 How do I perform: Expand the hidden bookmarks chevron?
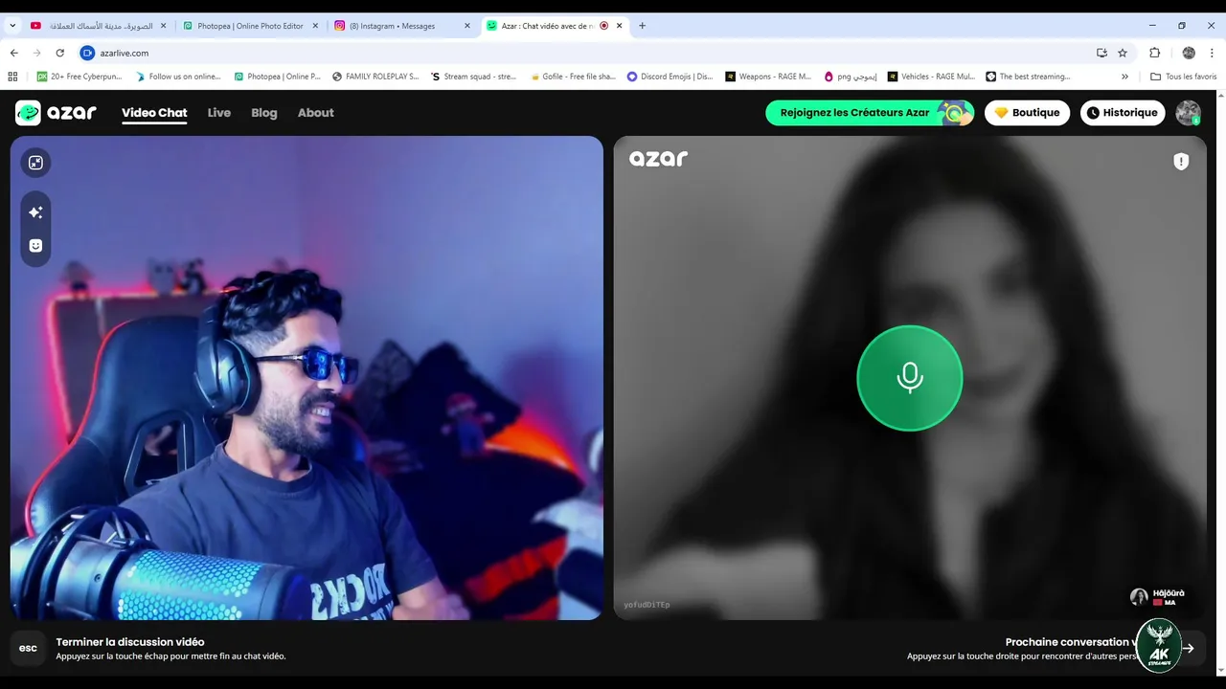[x=1124, y=77]
